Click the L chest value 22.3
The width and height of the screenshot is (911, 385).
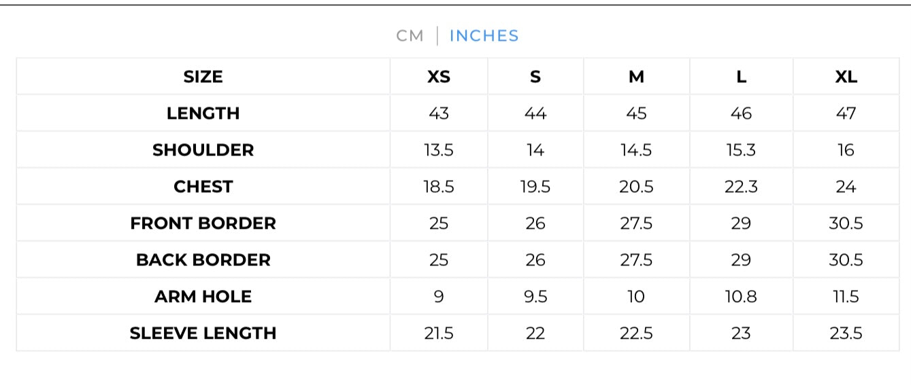coord(741,187)
